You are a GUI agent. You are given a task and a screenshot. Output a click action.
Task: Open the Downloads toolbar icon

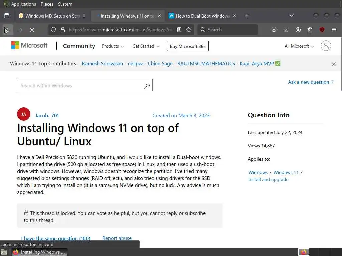286,30
